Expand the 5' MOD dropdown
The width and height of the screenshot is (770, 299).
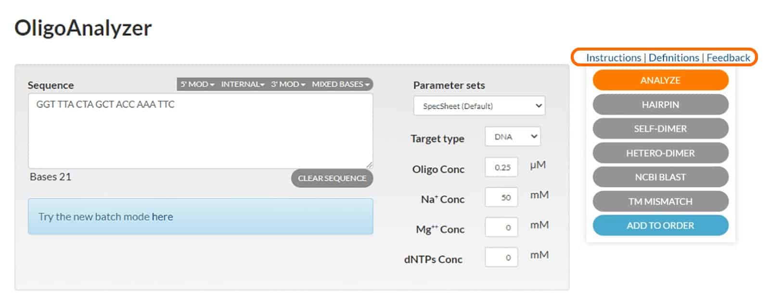[197, 84]
